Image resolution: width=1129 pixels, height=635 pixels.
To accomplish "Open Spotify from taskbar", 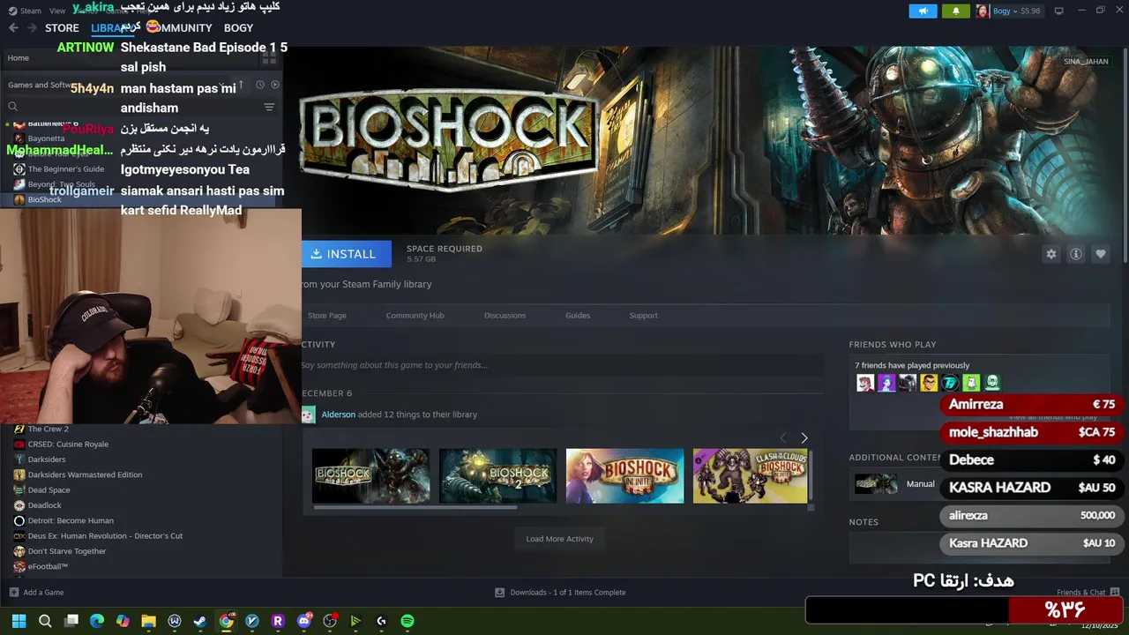I will click(x=407, y=621).
